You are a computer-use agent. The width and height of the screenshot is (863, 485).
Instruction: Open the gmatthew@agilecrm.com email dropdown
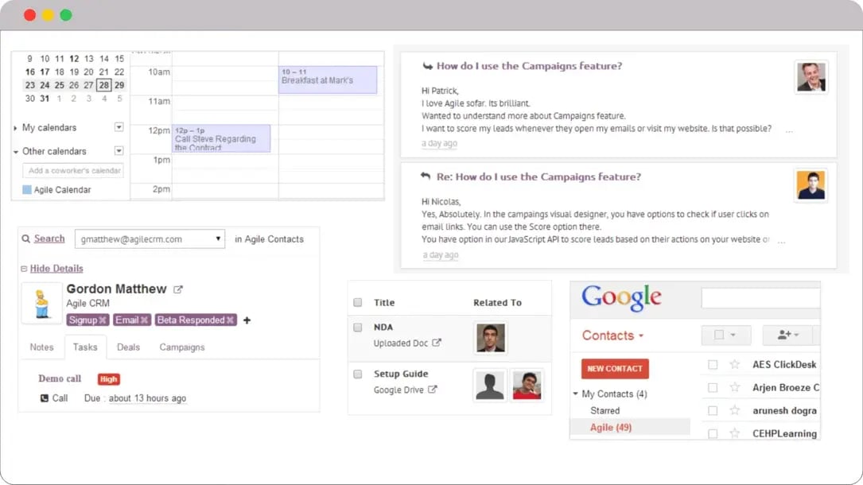(150, 239)
